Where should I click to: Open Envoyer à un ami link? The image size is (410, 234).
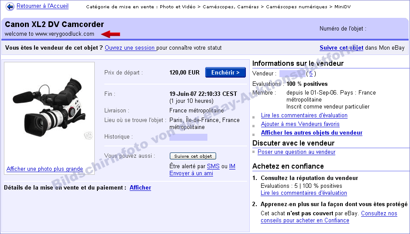[191, 173]
